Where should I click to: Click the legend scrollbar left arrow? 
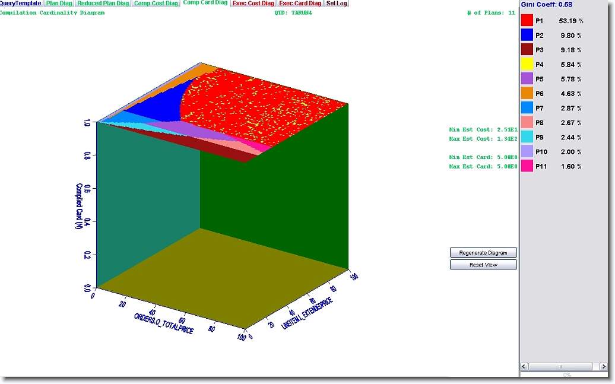click(x=524, y=366)
